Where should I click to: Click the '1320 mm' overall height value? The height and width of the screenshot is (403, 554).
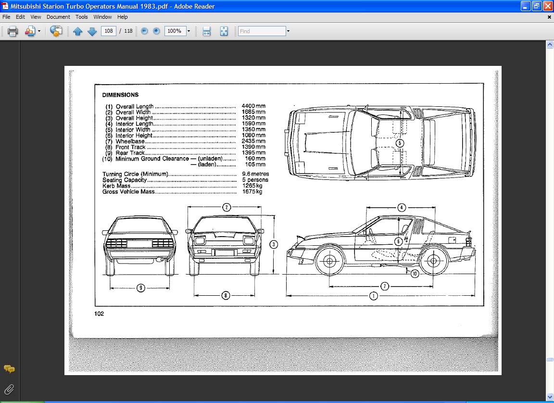253,118
